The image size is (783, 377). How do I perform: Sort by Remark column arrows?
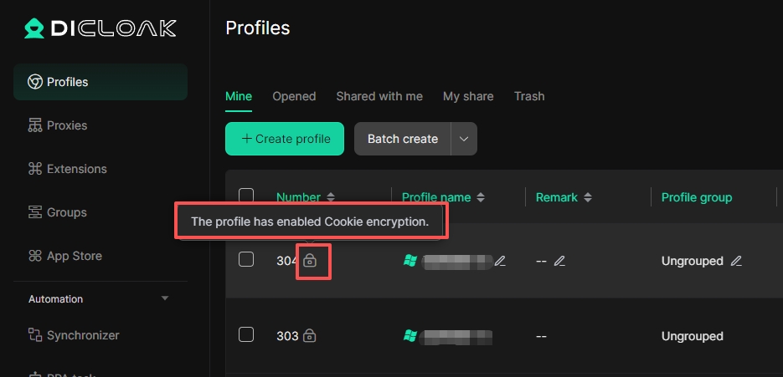pyautogui.click(x=588, y=197)
